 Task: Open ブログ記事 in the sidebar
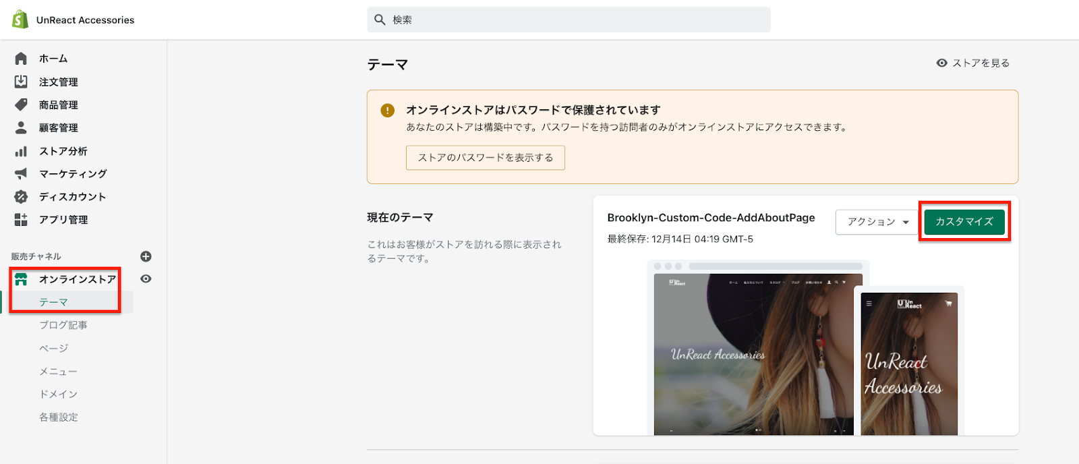[63, 325]
